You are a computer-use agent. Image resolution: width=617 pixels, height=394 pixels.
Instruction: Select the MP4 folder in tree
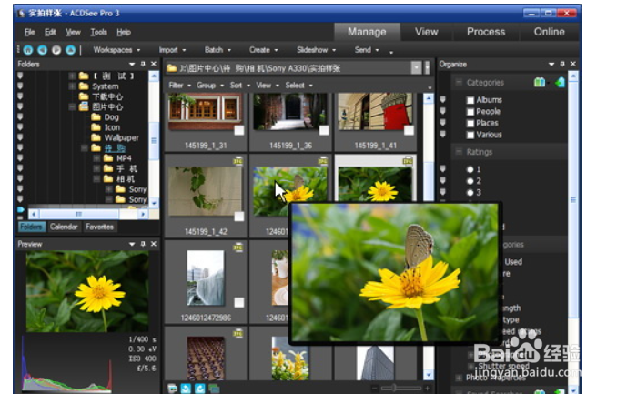coord(124,158)
